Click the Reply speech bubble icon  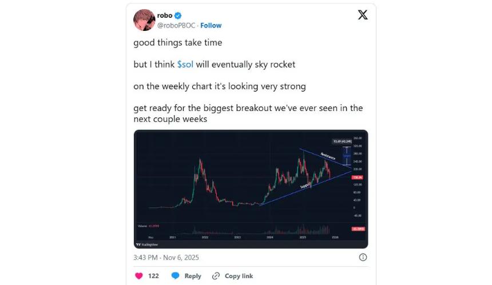[x=176, y=275]
